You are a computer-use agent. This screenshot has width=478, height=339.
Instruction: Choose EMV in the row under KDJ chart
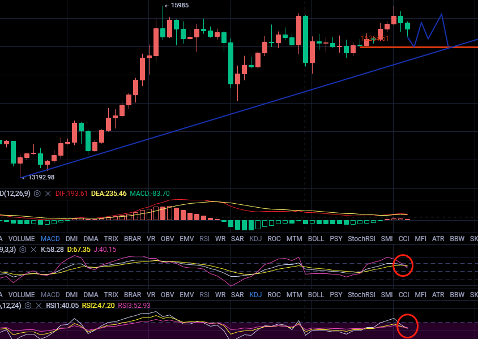pyautogui.click(x=187, y=295)
